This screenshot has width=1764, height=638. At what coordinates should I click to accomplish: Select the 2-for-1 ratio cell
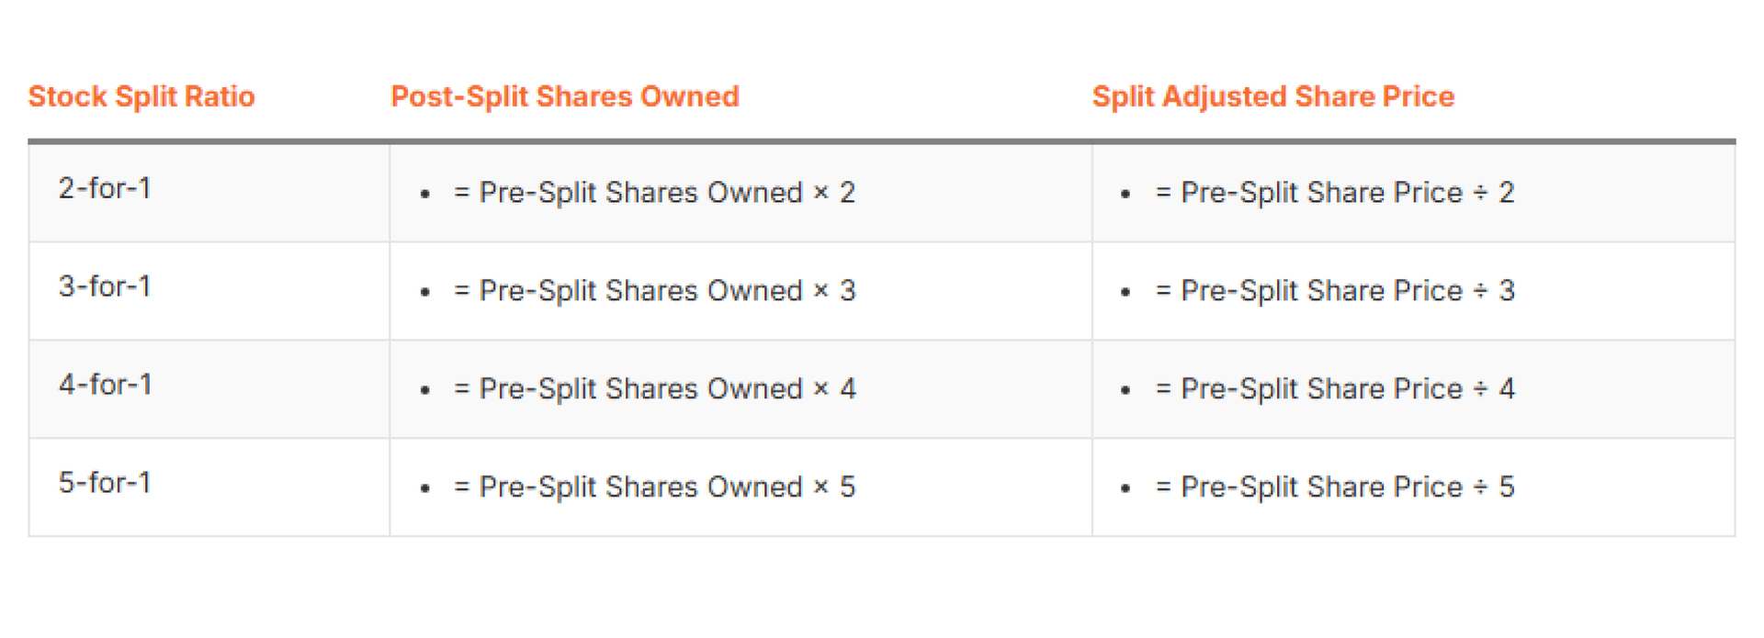pyautogui.click(x=105, y=188)
